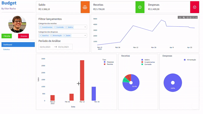Click the Filtrar lançamentos heading
This screenshot has height=114, width=203.
[x=50, y=19]
